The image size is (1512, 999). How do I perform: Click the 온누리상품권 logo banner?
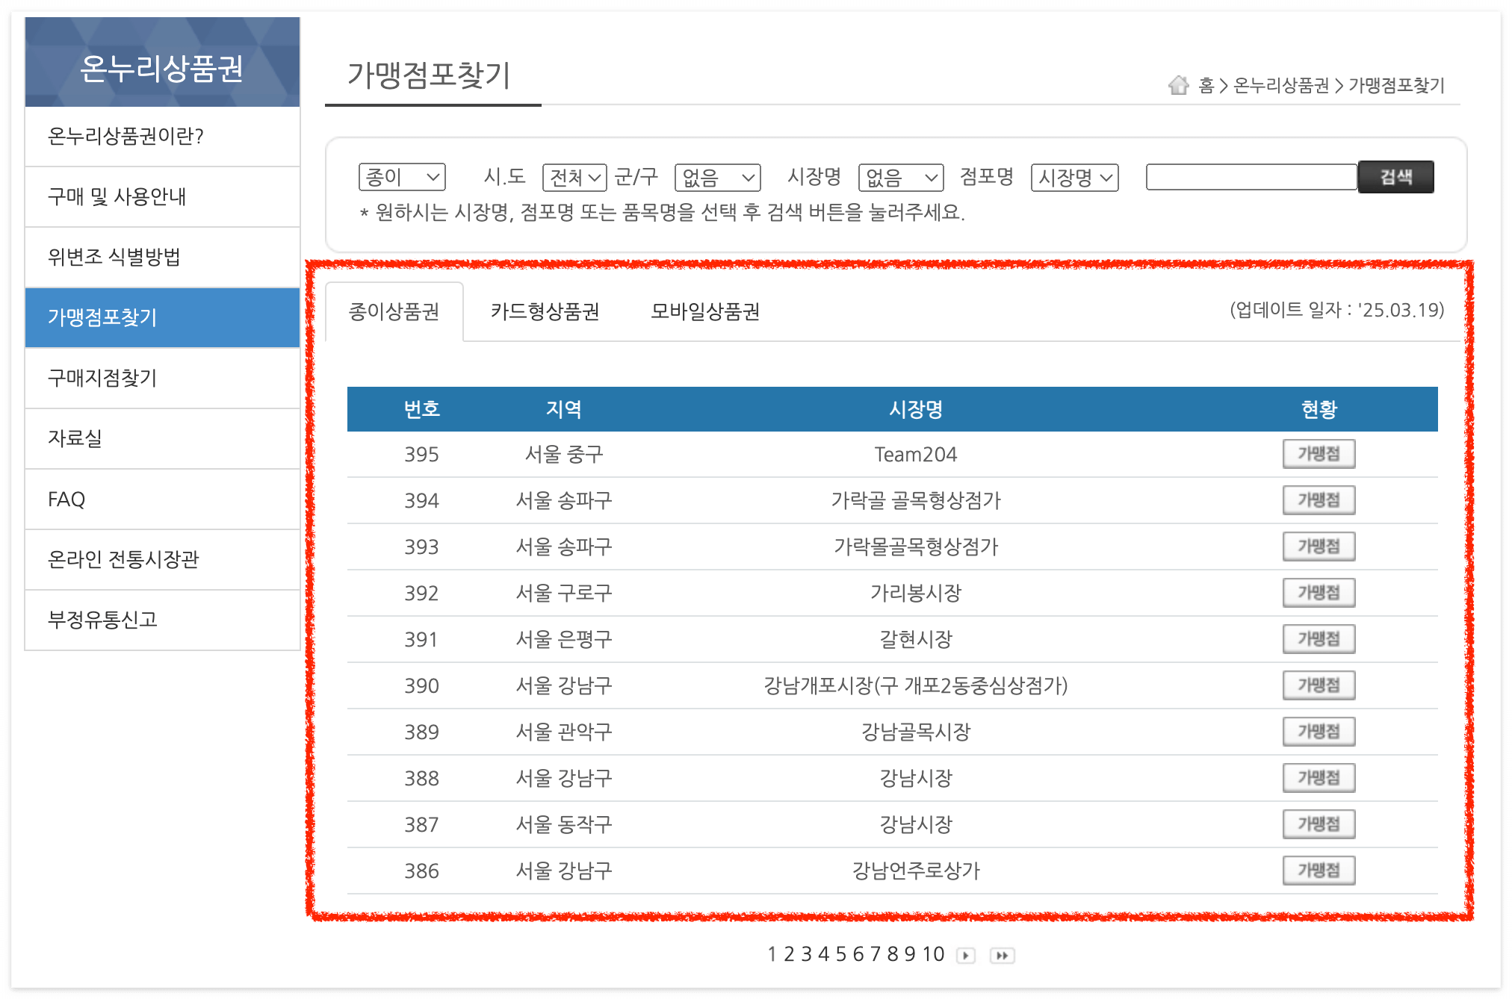click(x=161, y=63)
